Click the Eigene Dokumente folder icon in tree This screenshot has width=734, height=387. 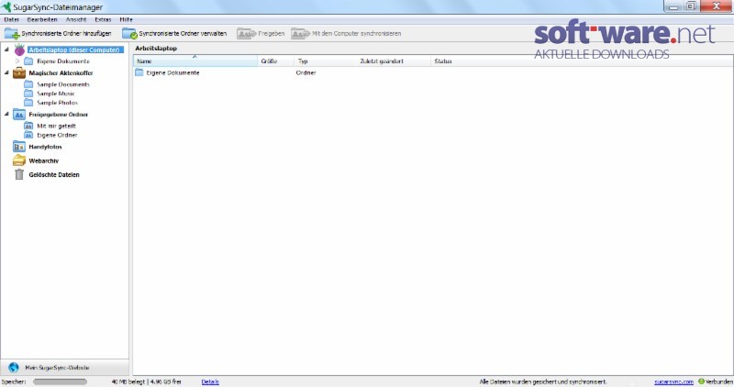tap(28, 61)
